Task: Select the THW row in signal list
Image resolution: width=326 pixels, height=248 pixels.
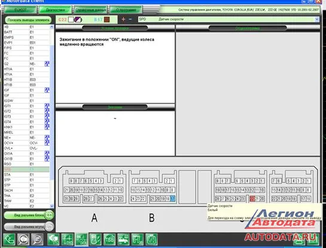Action: coord(26,201)
